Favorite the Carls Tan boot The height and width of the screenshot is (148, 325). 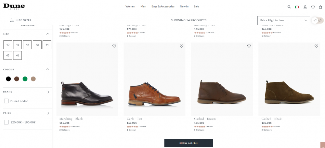tap(181, 46)
